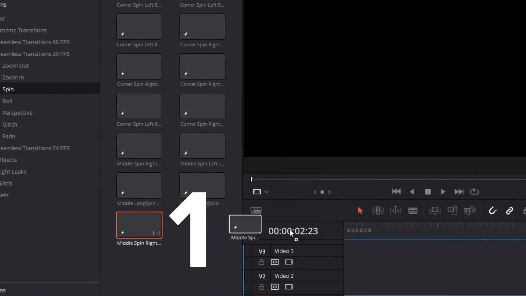The image size is (526, 296).
Task: Activate Dynamic Trim mode tool
Action: [395, 210]
